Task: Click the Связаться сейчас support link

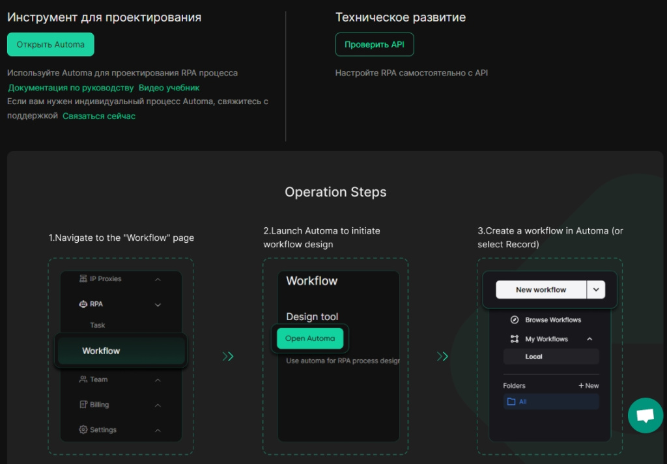Action: click(x=99, y=116)
